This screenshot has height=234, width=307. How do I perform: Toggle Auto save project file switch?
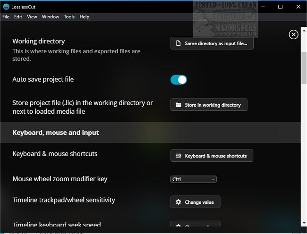(179, 80)
